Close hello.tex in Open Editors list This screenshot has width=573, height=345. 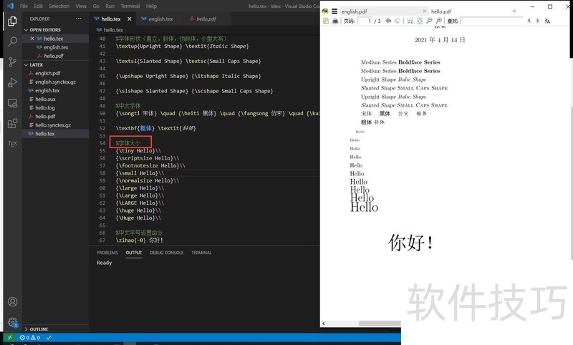tap(32, 39)
